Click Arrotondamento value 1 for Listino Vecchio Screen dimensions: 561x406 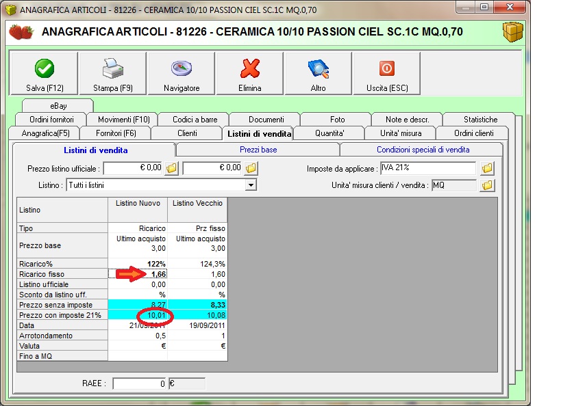[x=197, y=336]
